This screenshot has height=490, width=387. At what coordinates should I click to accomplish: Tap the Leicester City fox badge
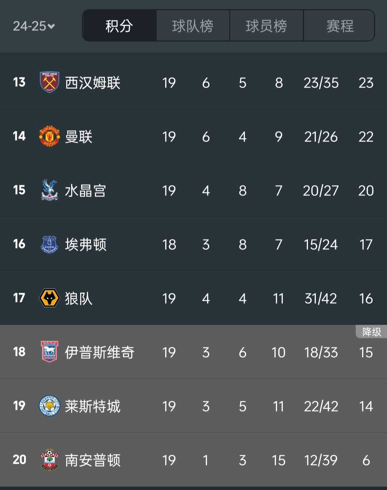[x=49, y=406]
